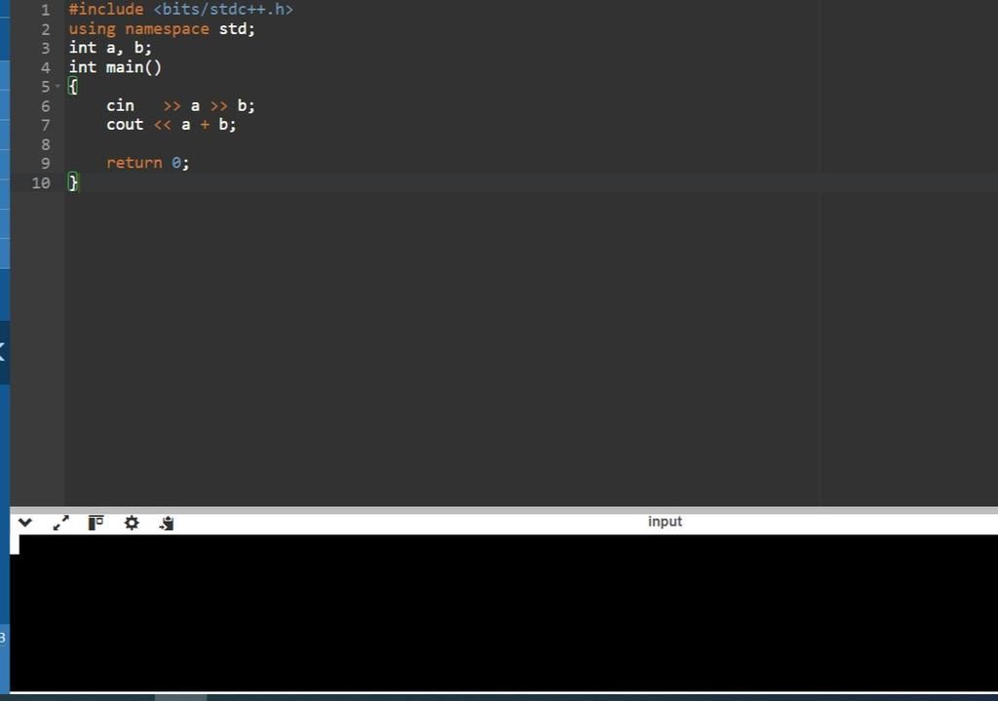Click return 0; on line 9
998x701 pixels.
(x=146, y=163)
